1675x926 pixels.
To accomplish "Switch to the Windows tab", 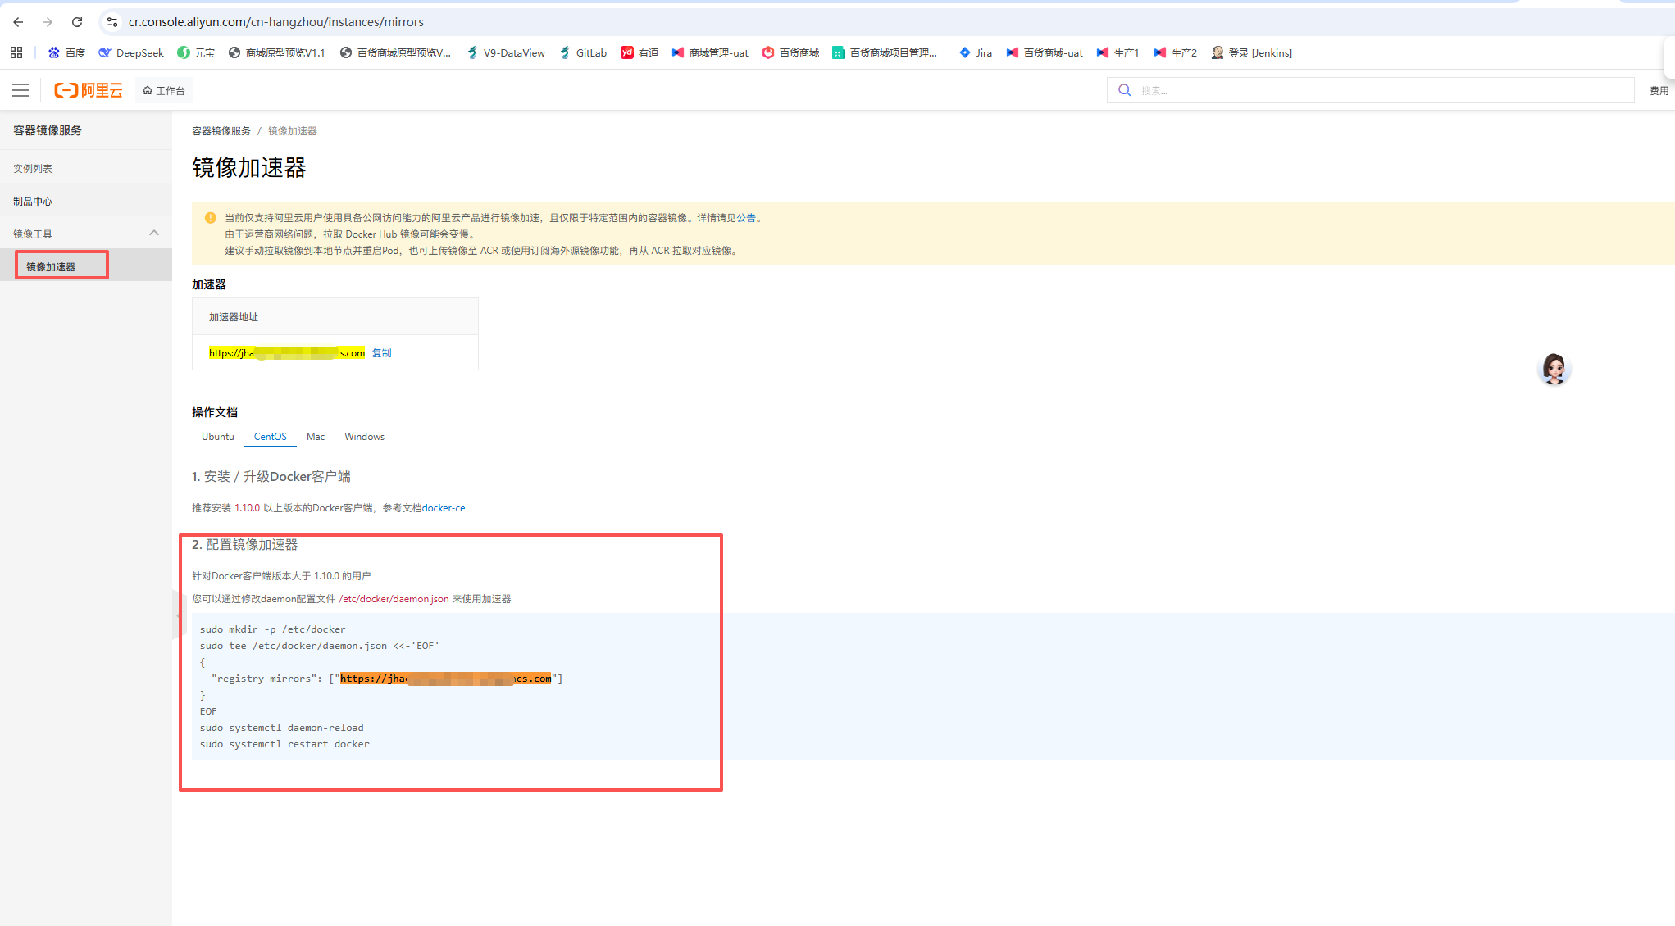I will click(364, 437).
